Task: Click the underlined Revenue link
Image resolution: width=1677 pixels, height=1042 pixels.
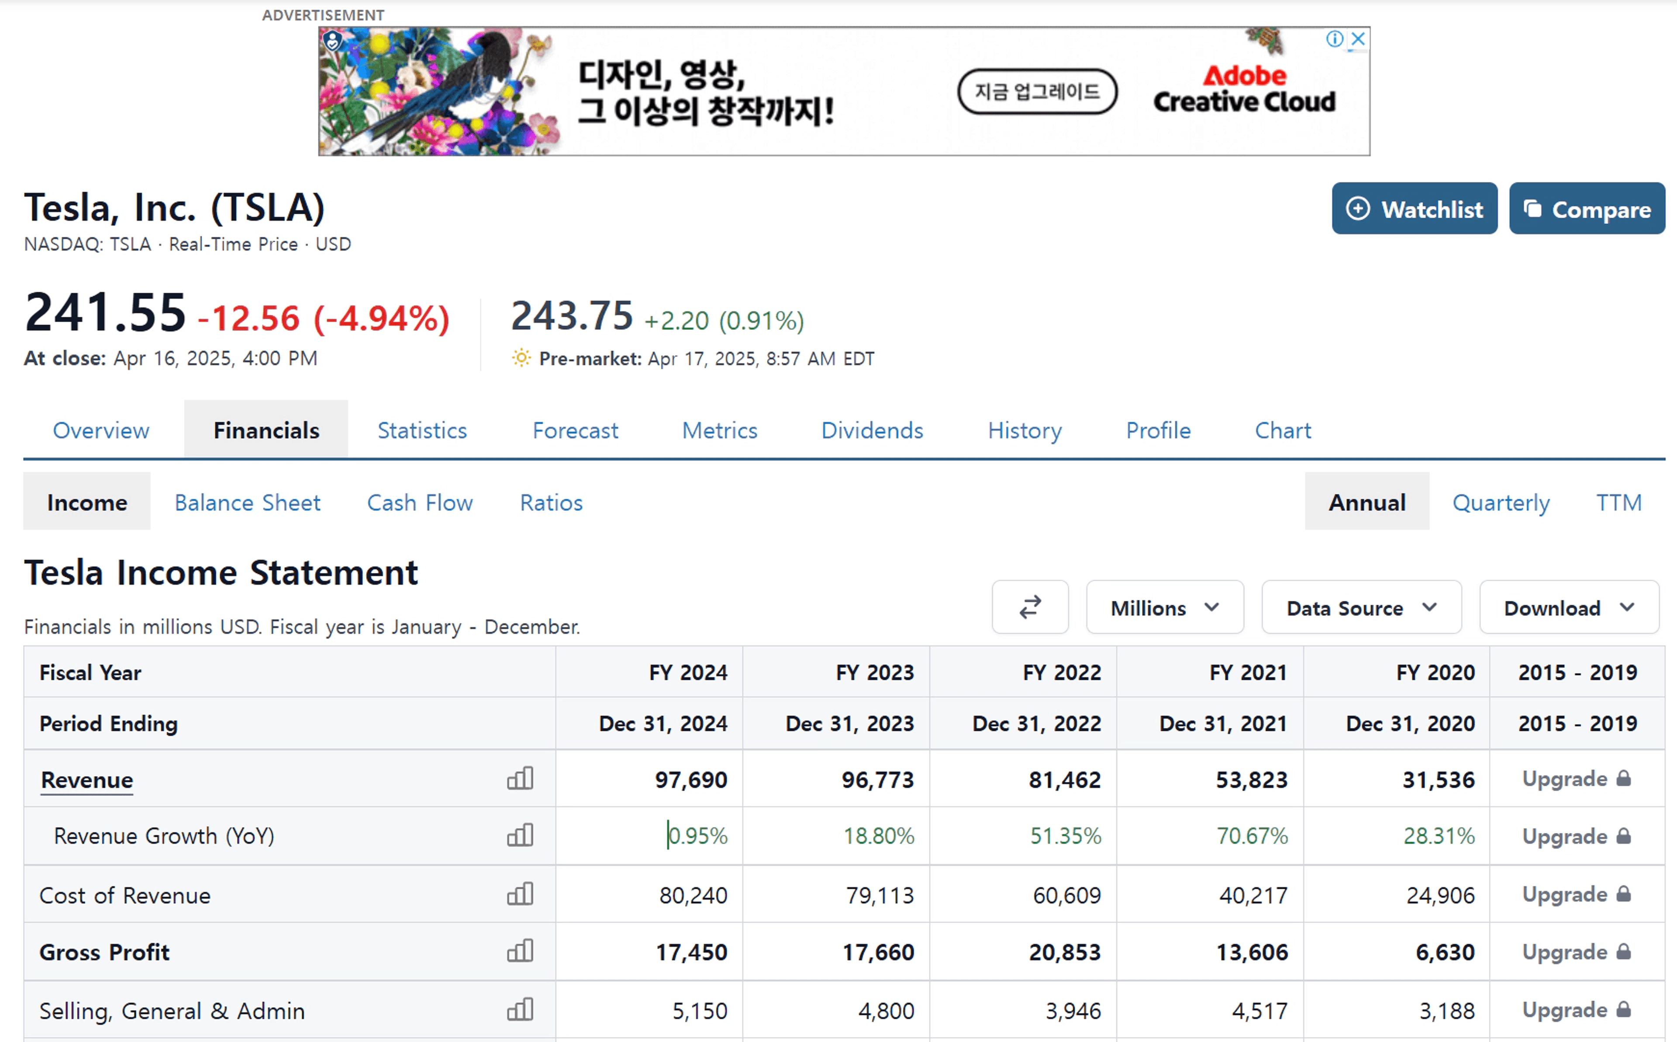Action: pos(87,779)
